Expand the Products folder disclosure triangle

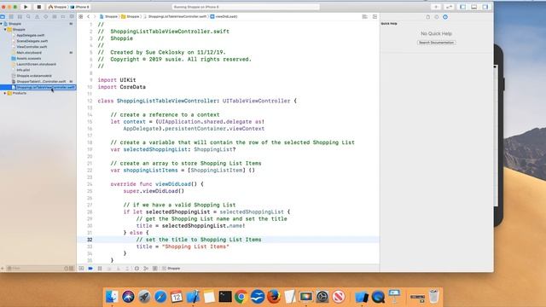click(x=5, y=93)
